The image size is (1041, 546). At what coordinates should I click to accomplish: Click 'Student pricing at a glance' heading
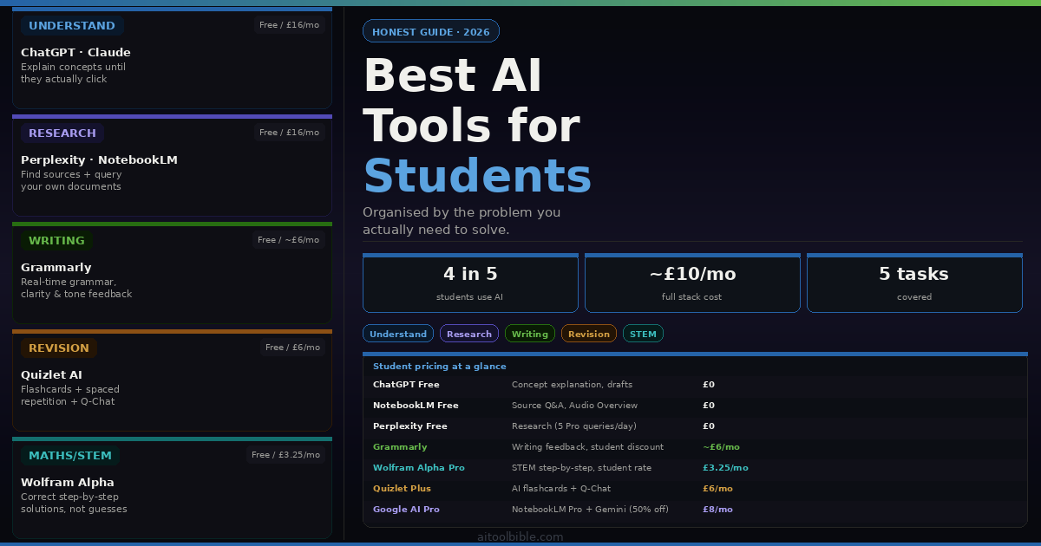440,367
